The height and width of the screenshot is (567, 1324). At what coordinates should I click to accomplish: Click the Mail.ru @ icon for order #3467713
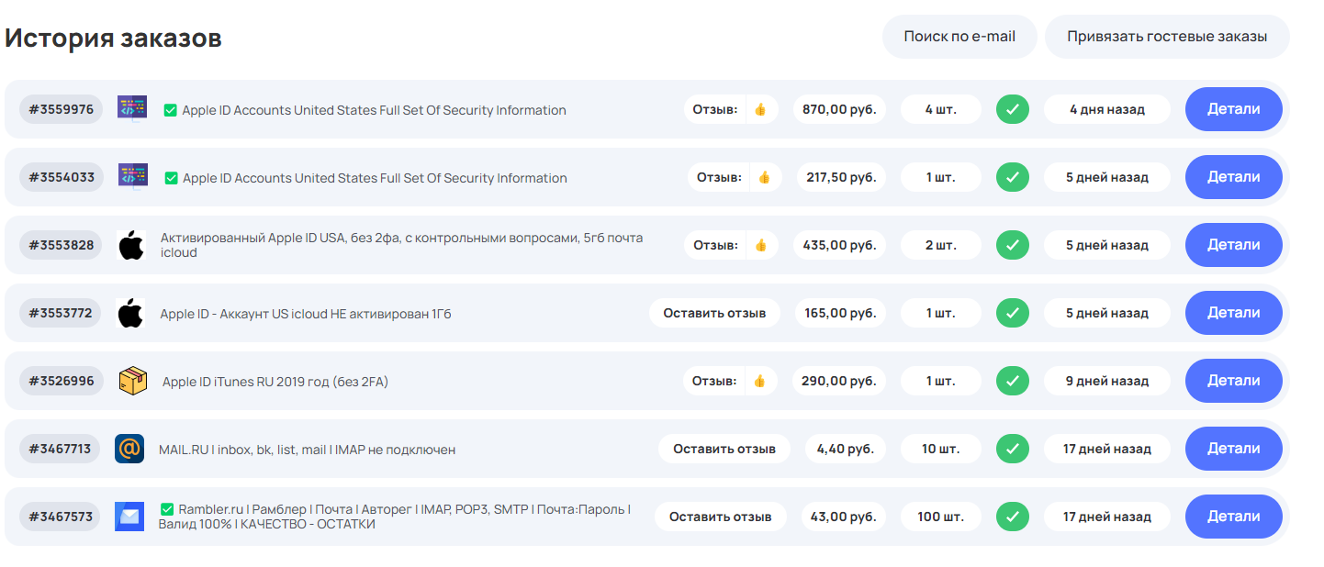(x=129, y=449)
